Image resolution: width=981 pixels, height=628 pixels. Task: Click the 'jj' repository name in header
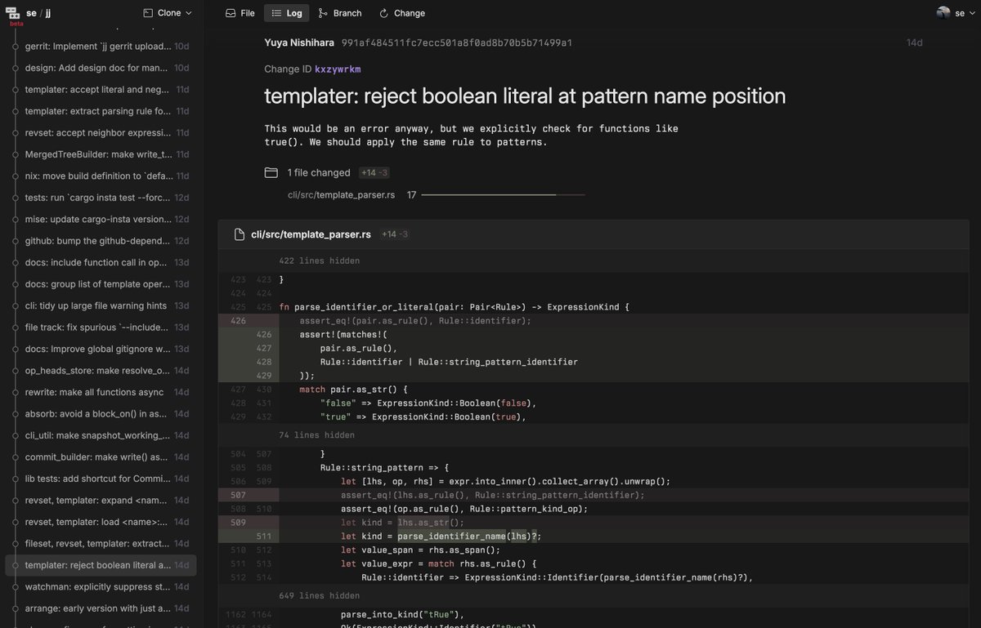tap(49, 13)
